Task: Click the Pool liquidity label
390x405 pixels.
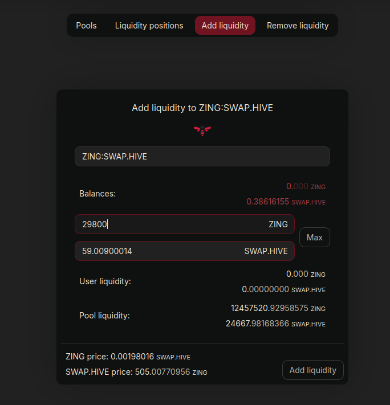Action: click(x=104, y=316)
